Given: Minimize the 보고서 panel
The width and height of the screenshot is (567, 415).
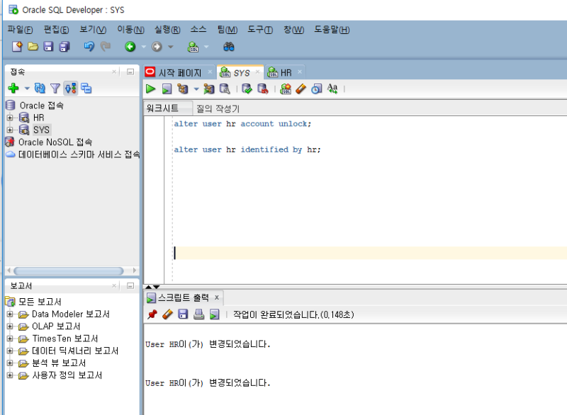Looking at the screenshot, I should [x=130, y=285].
